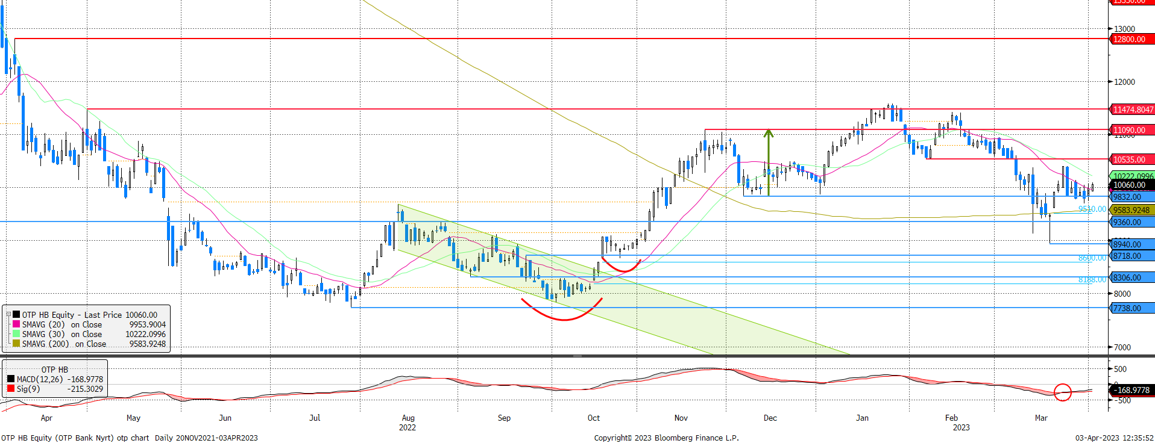Image resolution: width=1155 pixels, height=443 pixels.
Task: Click the Apr label on the time axis
Action: click(46, 418)
